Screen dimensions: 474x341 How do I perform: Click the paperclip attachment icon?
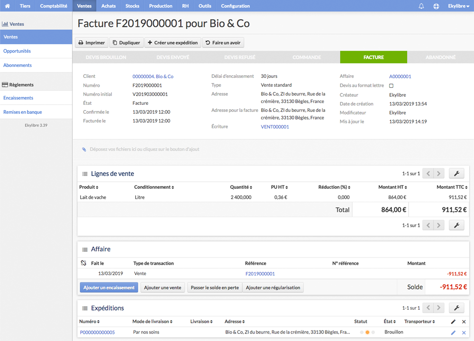pyautogui.click(x=84, y=149)
